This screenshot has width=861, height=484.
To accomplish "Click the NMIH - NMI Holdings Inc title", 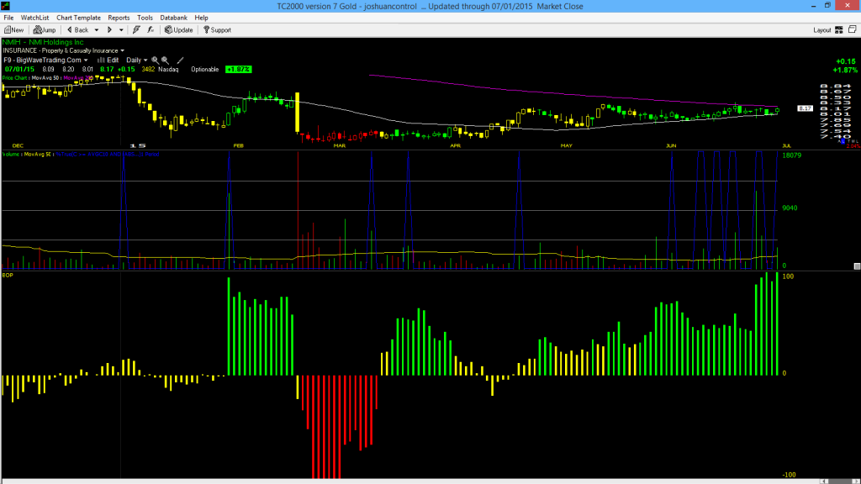I will tap(43, 42).
